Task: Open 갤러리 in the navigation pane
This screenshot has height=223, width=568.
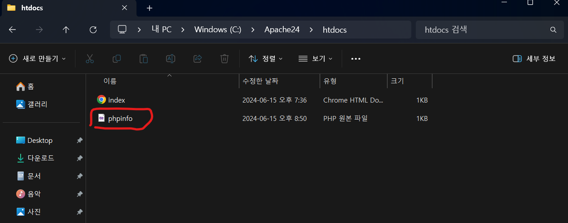Action: click(x=31, y=104)
